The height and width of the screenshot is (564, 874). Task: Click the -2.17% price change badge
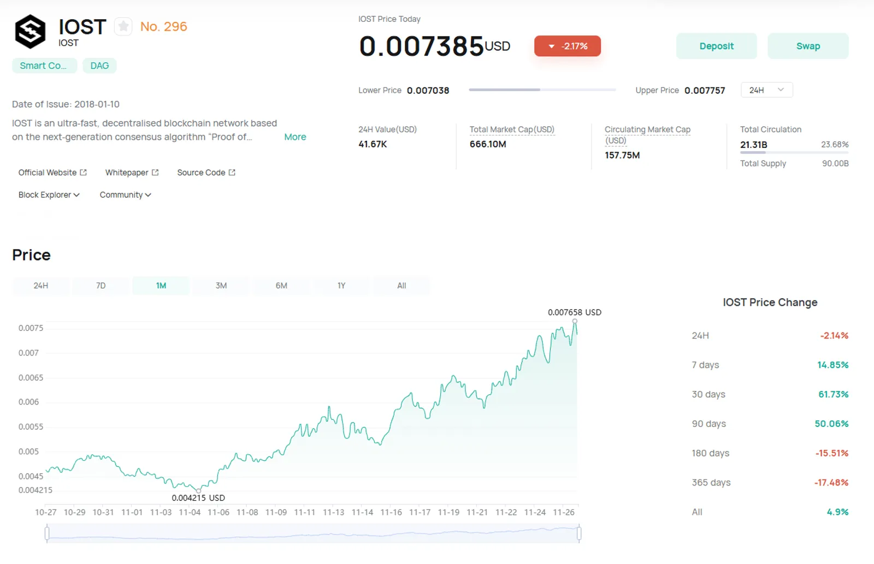(x=568, y=46)
